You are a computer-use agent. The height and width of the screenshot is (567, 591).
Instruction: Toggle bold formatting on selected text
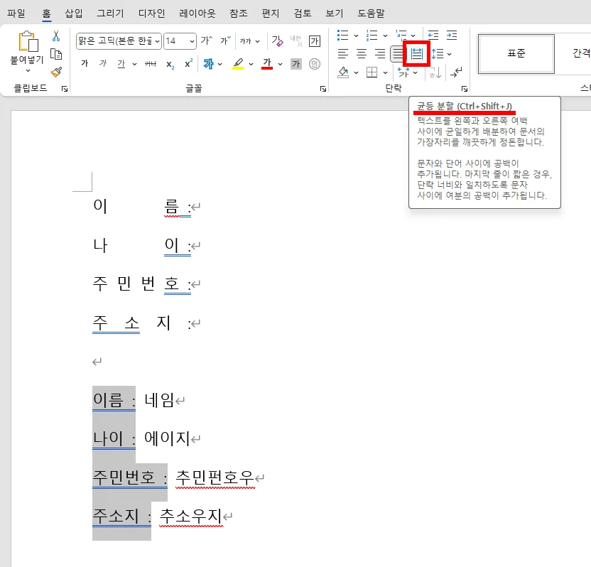[x=84, y=63]
